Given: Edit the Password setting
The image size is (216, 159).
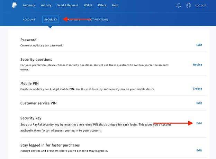Looking at the screenshot, I should [x=199, y=45].
